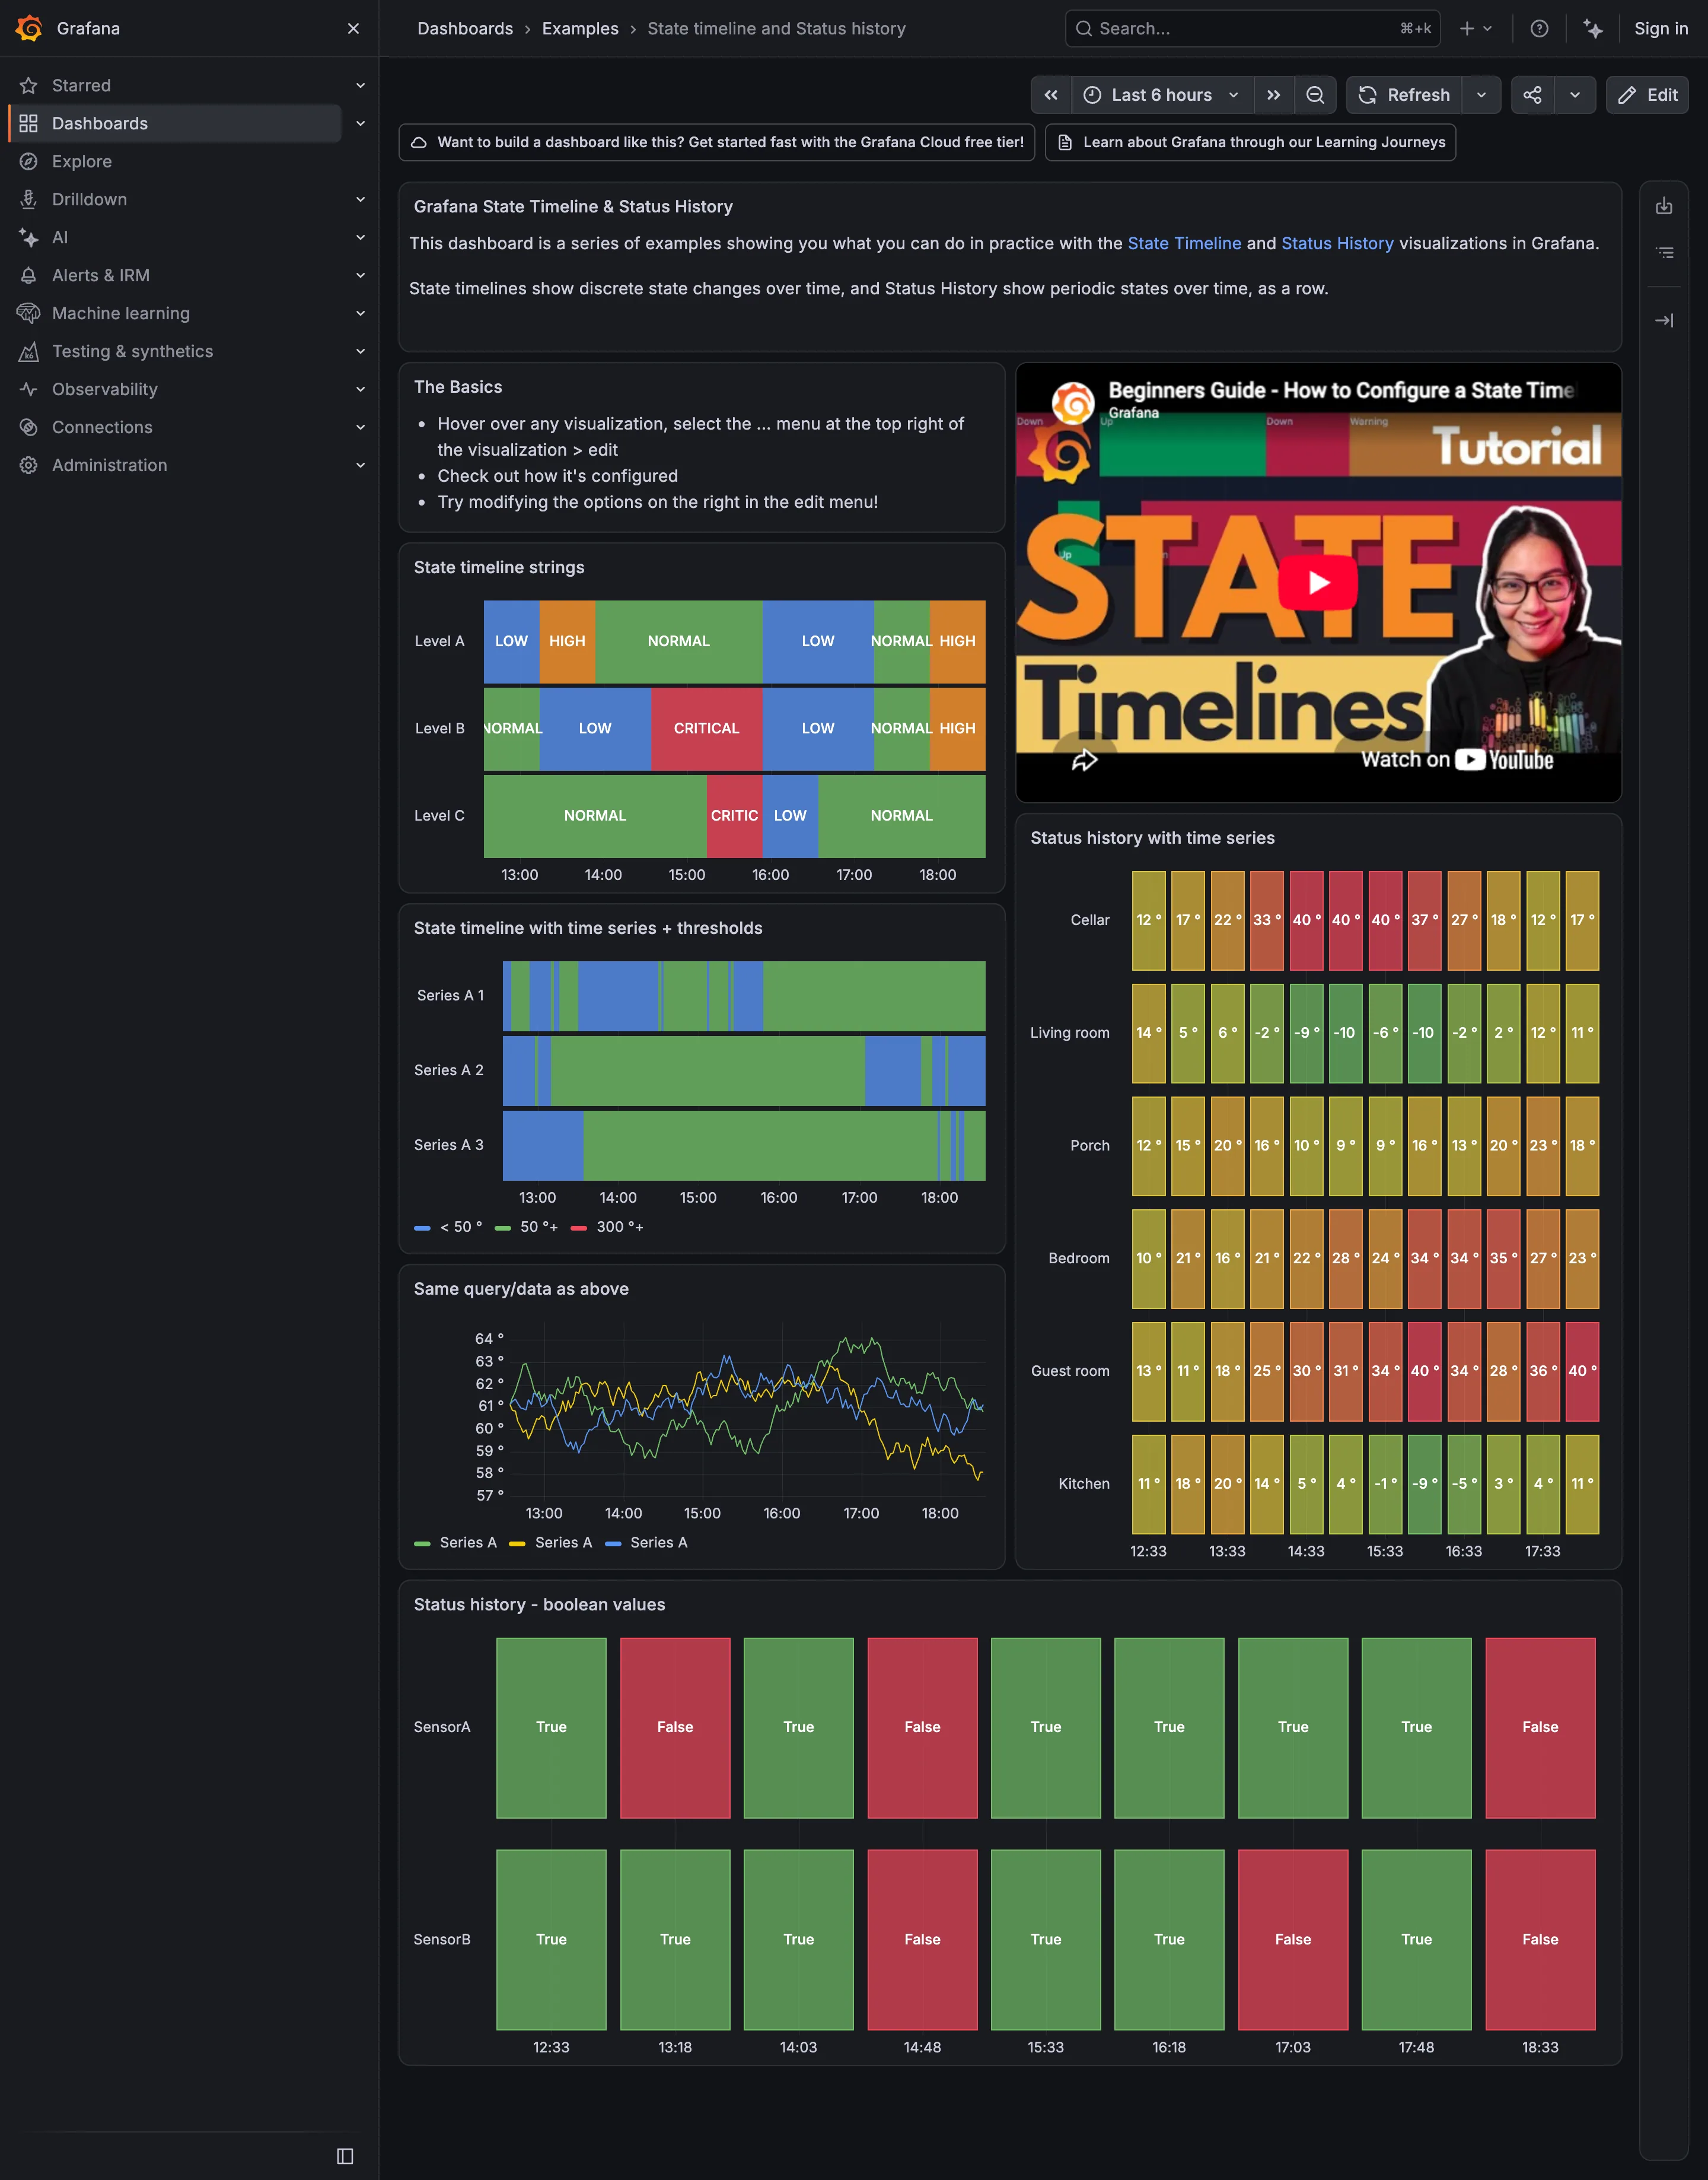Open the Connections menu item
This screenshot has width=1708, height=2180.
point(102,428)
